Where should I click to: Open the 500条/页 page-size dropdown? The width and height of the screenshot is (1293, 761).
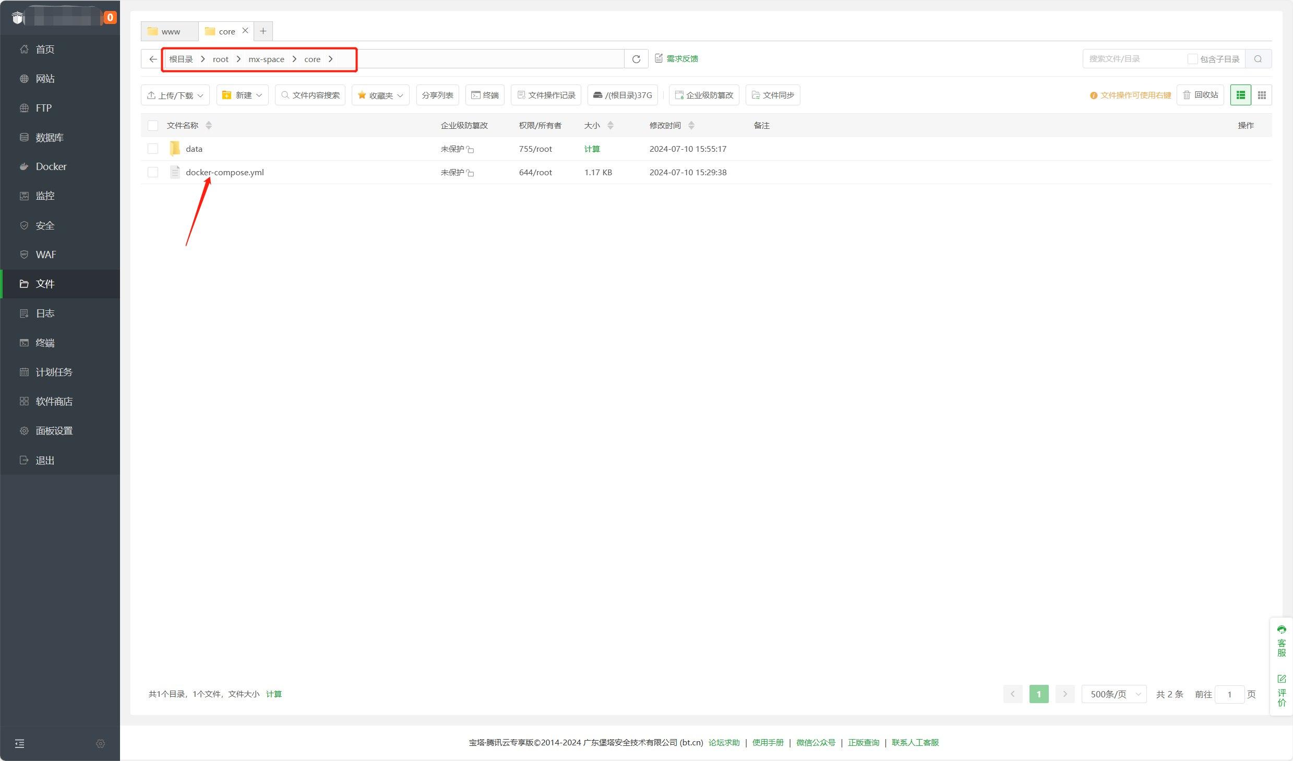(1114, 694)
